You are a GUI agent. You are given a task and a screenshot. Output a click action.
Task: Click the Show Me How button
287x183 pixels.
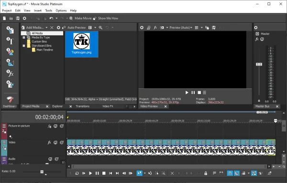click(106, 18)
